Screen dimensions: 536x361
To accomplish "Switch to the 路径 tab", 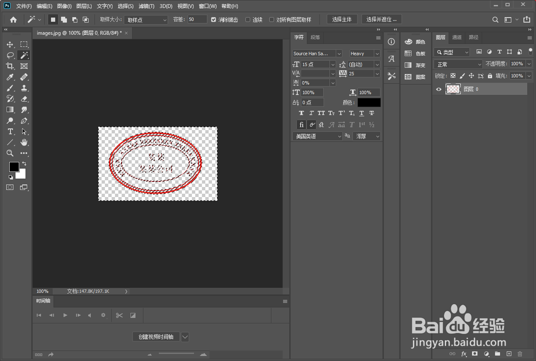I will click(x=473, y=37).
